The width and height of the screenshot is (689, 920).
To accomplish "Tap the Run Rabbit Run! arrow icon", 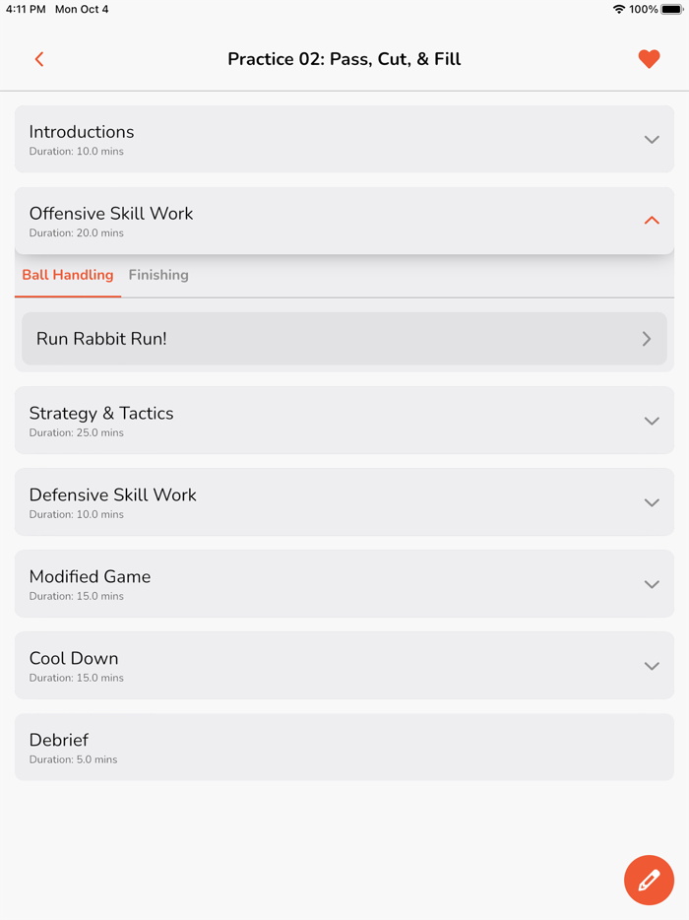I will (x=647, y=339).
